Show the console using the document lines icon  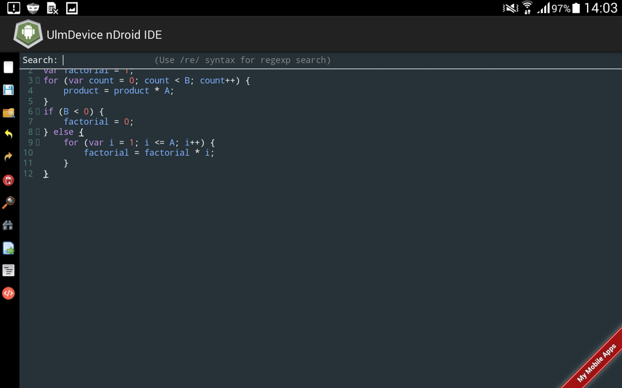point(8,270)
